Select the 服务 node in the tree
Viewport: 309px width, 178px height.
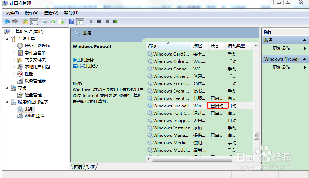coord(26,109)
